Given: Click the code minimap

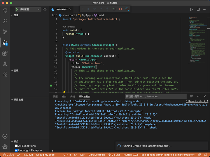Looking at the screenshot, I should [x=197, y=40].
